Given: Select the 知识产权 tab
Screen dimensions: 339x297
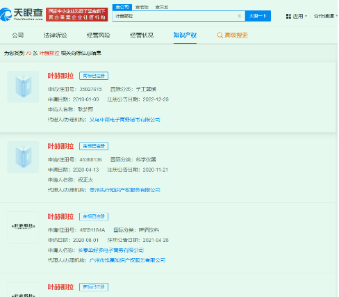Looking at the screenshot, I should [x=185, y=35].
